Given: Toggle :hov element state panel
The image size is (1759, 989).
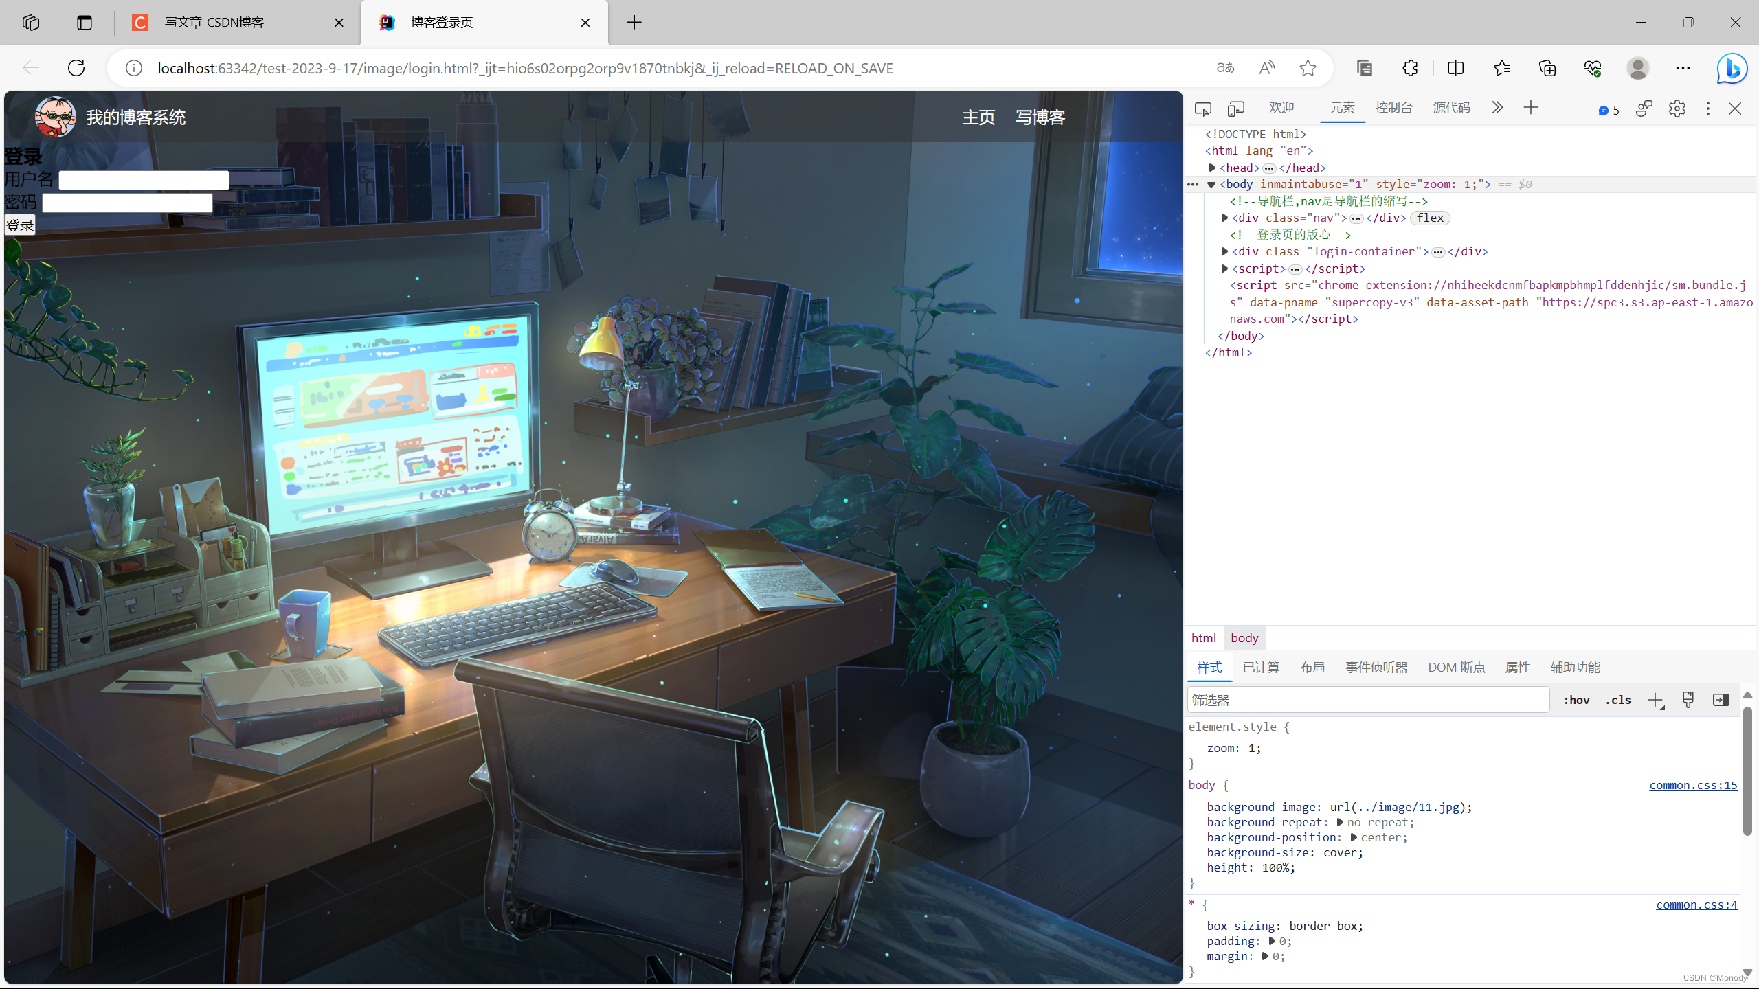Looking at the screenshot, I should [1577, 700].
